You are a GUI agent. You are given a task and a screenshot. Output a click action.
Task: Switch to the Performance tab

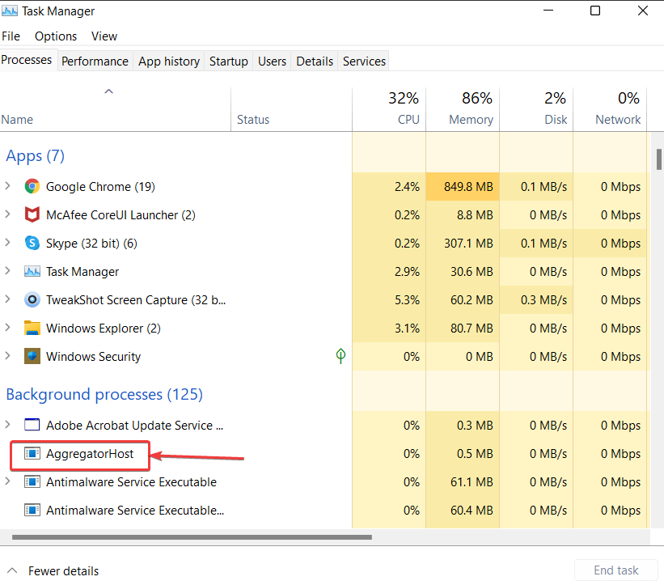95,61
